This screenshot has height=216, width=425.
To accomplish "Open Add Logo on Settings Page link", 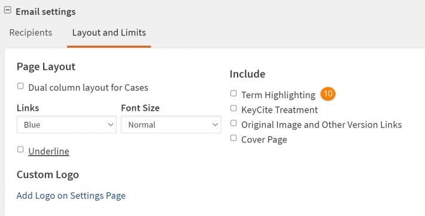I will (x=71, y=196).
